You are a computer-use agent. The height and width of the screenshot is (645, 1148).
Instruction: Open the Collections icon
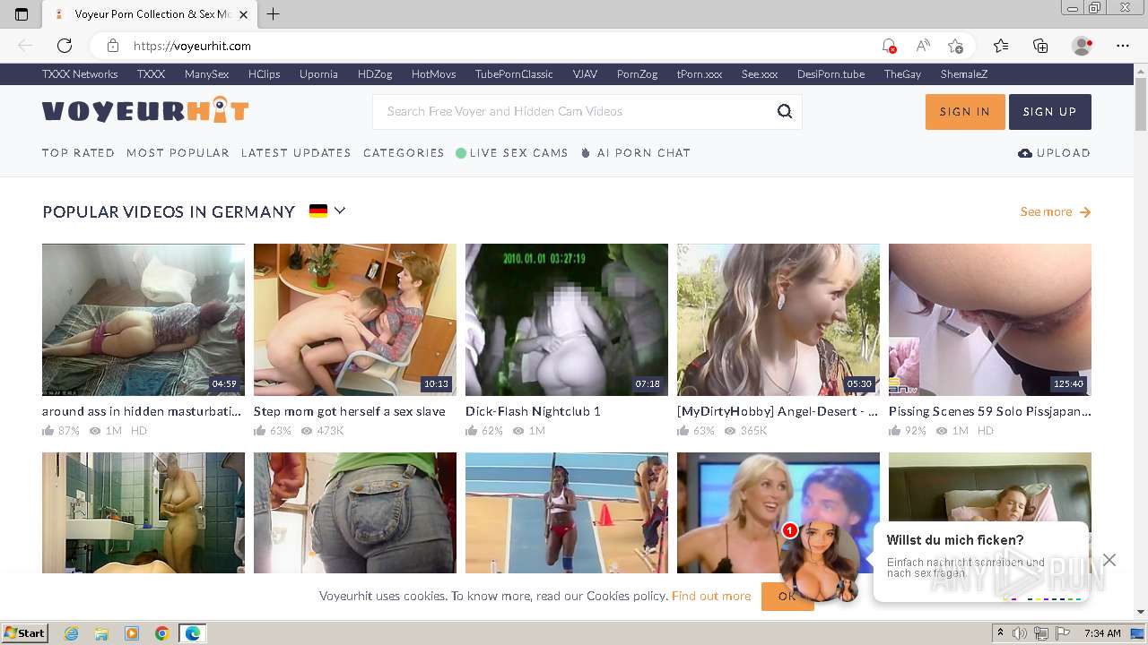[1040, 46]
